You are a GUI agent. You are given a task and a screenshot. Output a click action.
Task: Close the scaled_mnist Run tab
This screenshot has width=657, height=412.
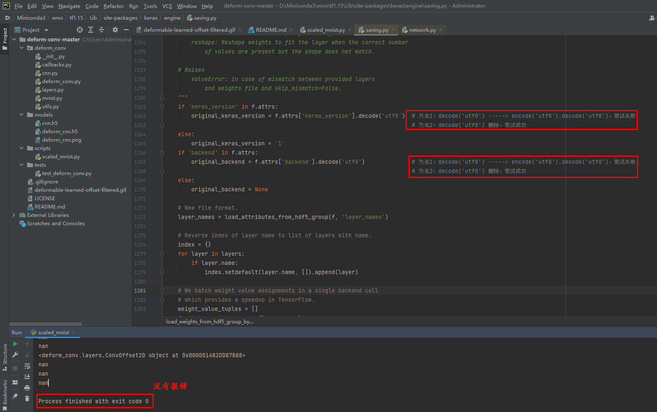[74, 333]
